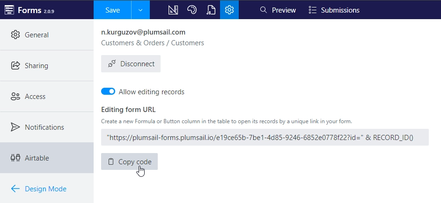Viewport: 441px width, 203px height.
Task: Click the Forms version 2.0.9 label
Action: point(49,12)
